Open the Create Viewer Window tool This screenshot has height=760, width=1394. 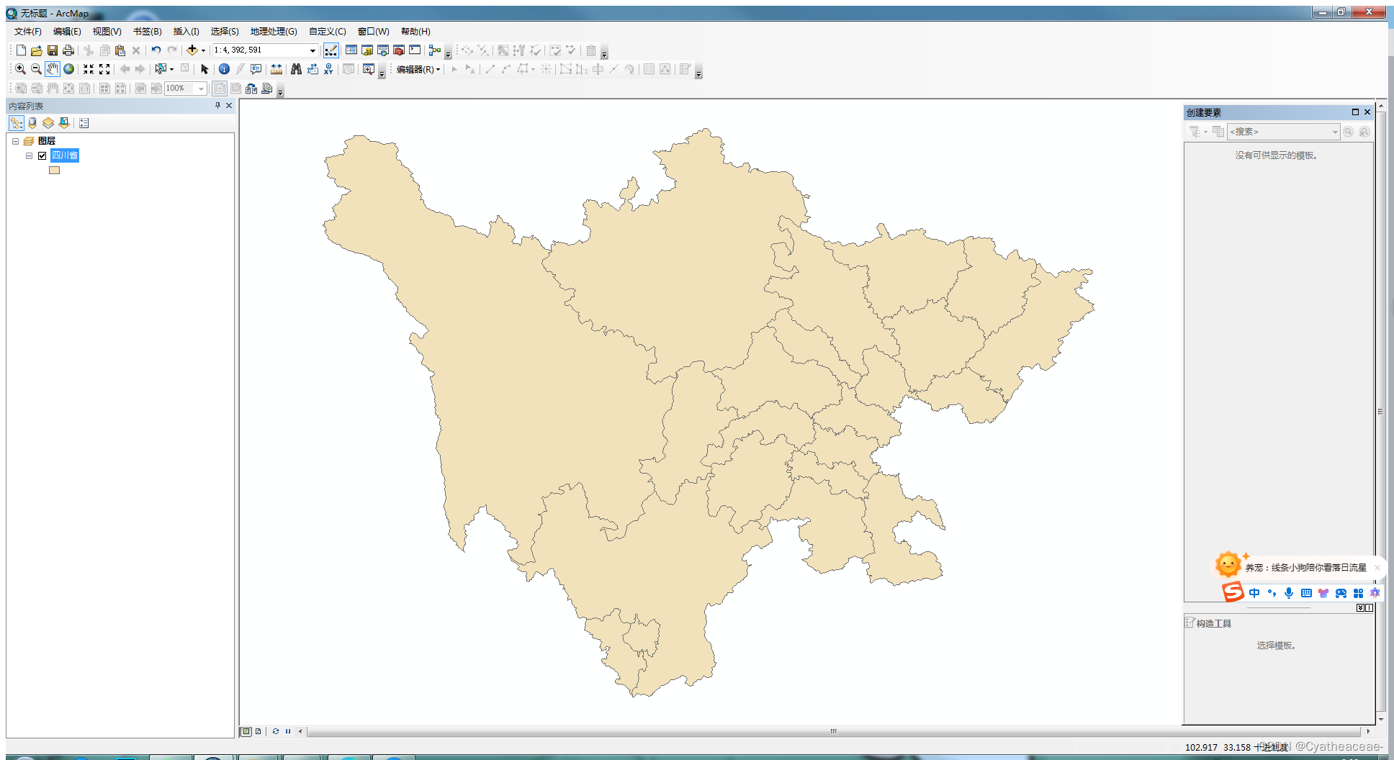369,69
